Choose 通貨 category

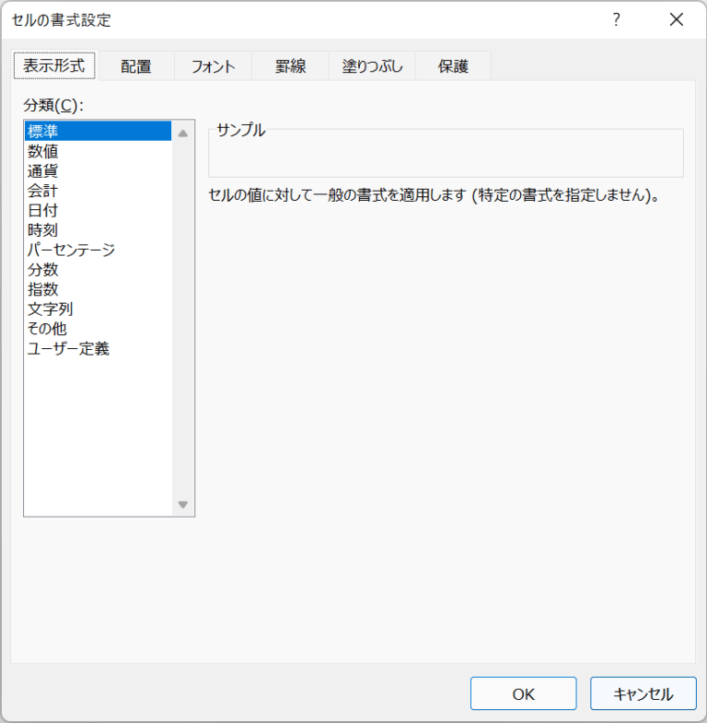tap(99, 170)
